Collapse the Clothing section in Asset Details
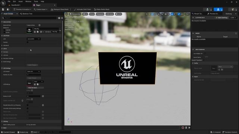 (x=2, y=122)
